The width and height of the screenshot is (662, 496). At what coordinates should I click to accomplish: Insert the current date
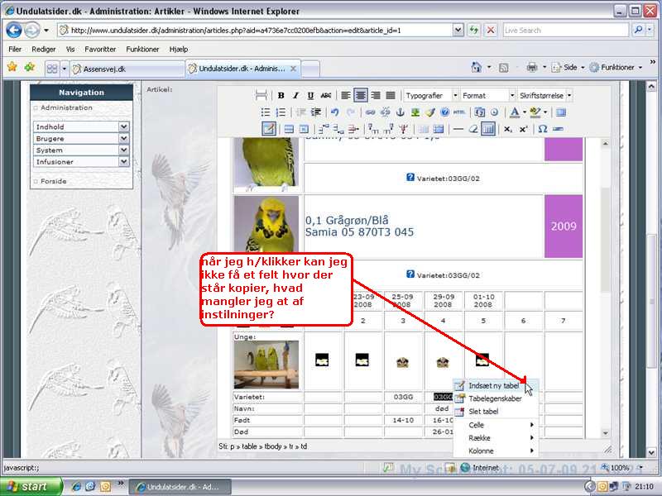(x=480, y=112)
